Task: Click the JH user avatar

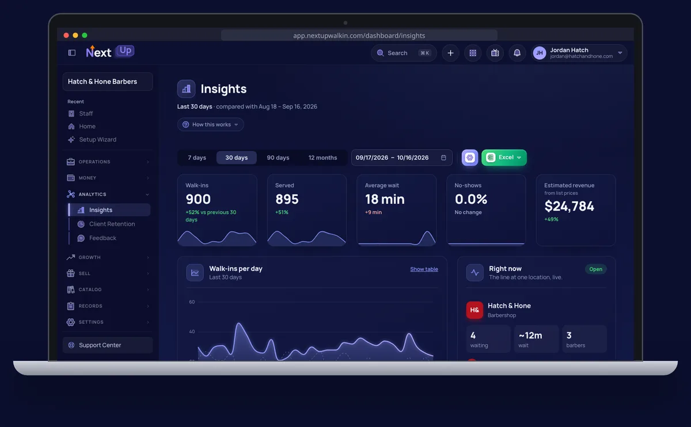Action: (540, 53)
